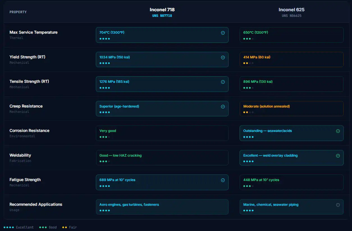Click the PROPERTY column header
The width and height of the screenshot is (352, 231).
click(x=18, y=12)
